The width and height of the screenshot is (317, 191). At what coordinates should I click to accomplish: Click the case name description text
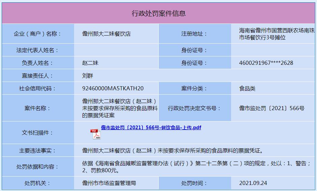point(120,108)
